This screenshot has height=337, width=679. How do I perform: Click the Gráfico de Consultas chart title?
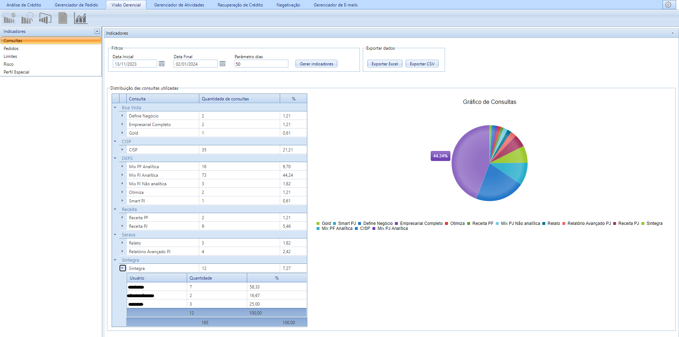point(489,102)
